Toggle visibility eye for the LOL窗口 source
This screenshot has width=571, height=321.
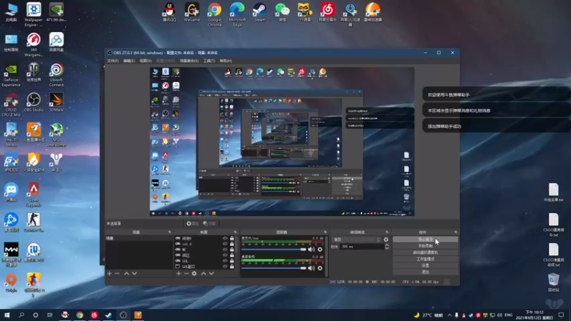click(225, 266)
